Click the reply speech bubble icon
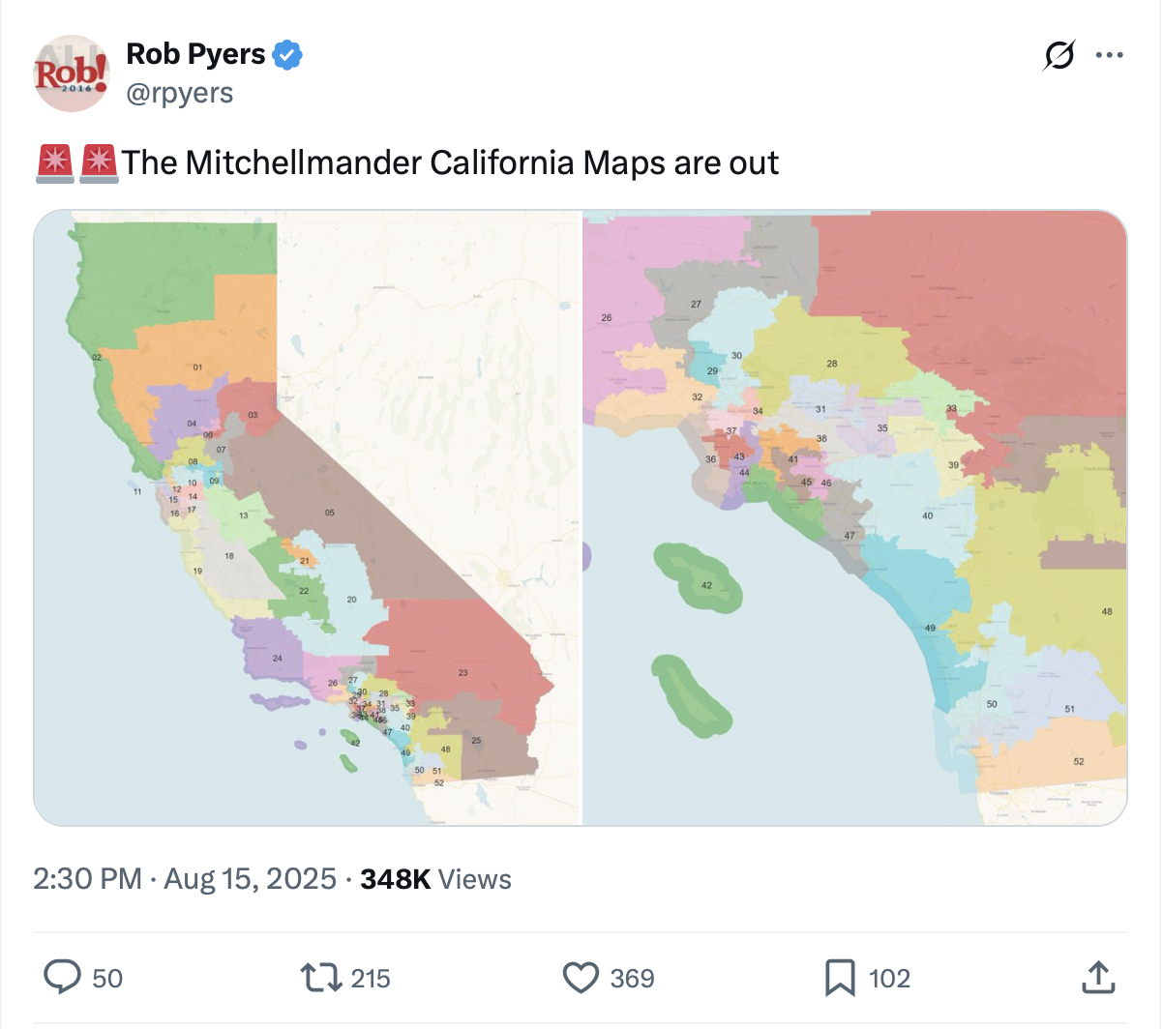 tap(63, 977)
